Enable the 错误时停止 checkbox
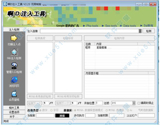The width and height of the screenshot is (160, 125). pos(139,103)
